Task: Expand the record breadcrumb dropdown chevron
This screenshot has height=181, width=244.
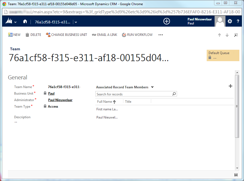Action: (x=76, y=22)
